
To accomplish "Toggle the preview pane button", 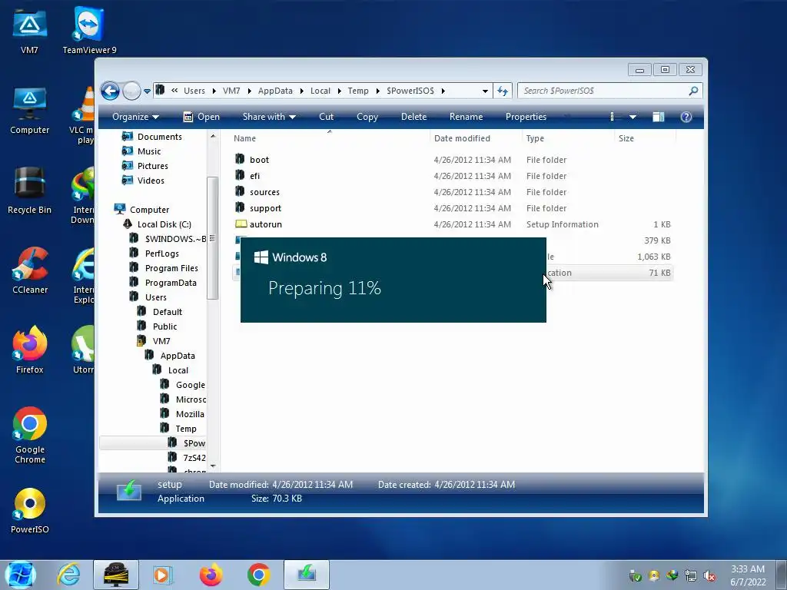I will 658,117.
